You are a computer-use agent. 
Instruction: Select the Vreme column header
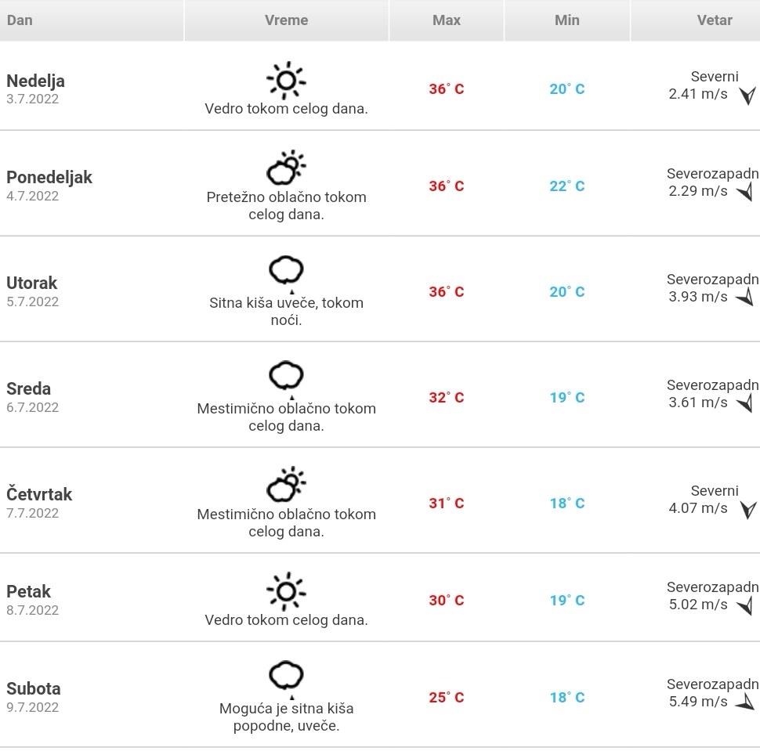coord(287,20)
